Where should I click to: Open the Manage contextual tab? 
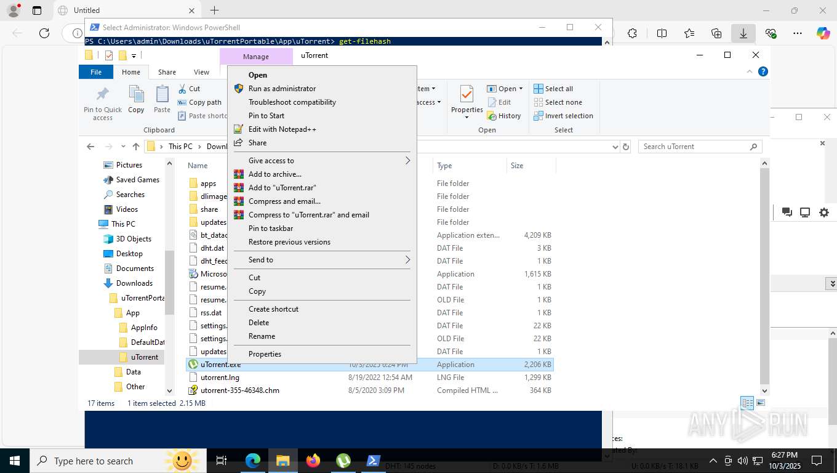point(256,57)
